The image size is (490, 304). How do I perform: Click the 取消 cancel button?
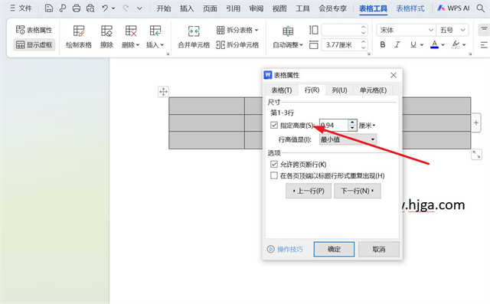379,249
